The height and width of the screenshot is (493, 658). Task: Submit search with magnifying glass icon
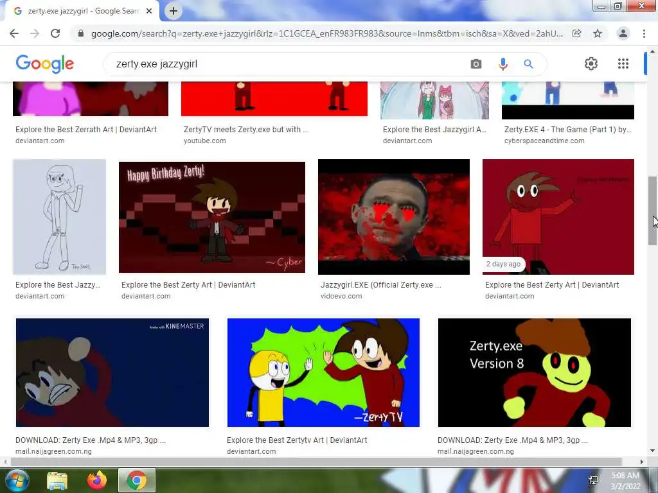[x=528, y=64]
